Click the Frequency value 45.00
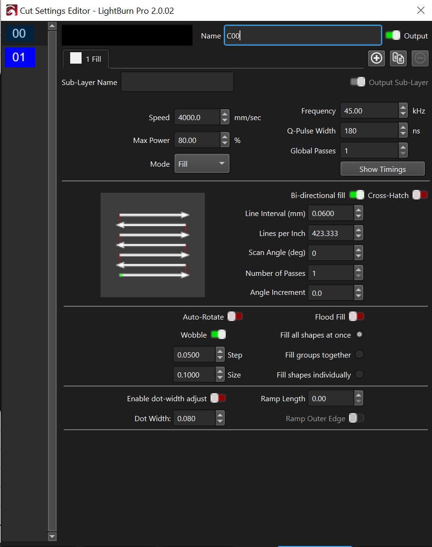Image resolution: width=432 pixels, height=547 pixels. click(x=369, y=111)
